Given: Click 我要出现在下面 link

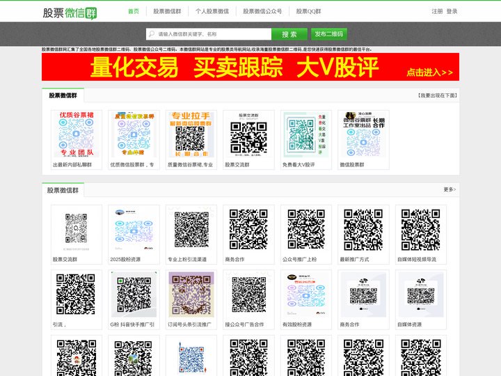Looking at the screenshot, I should click(x=438, y=95).
